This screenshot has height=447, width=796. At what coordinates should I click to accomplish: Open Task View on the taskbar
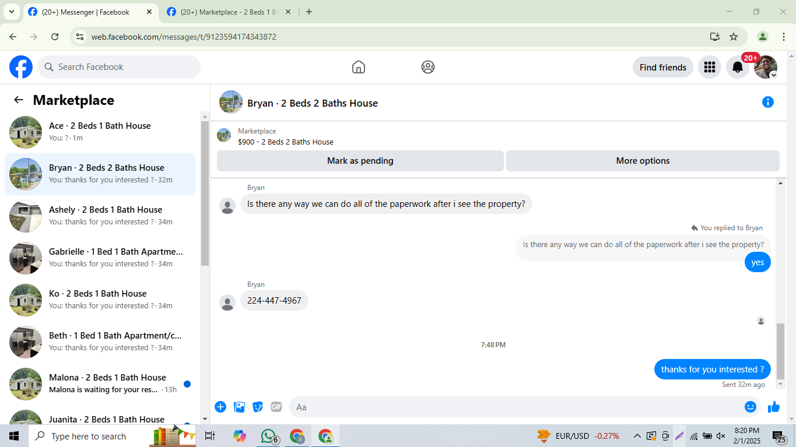point(210,436)
